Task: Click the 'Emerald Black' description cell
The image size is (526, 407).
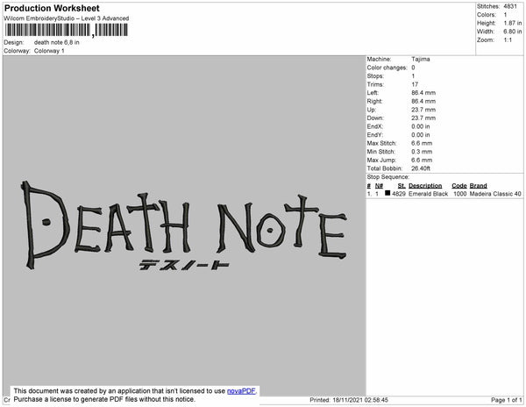Action: pos(429,194)
